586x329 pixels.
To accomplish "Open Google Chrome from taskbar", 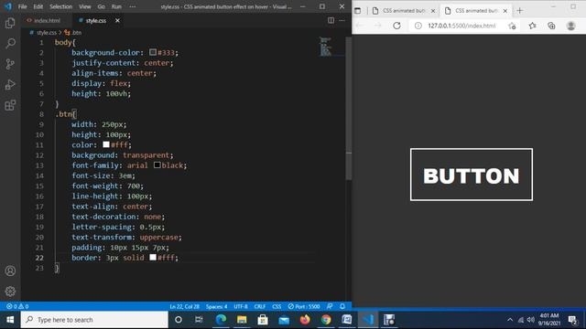I will coord(326,320).
